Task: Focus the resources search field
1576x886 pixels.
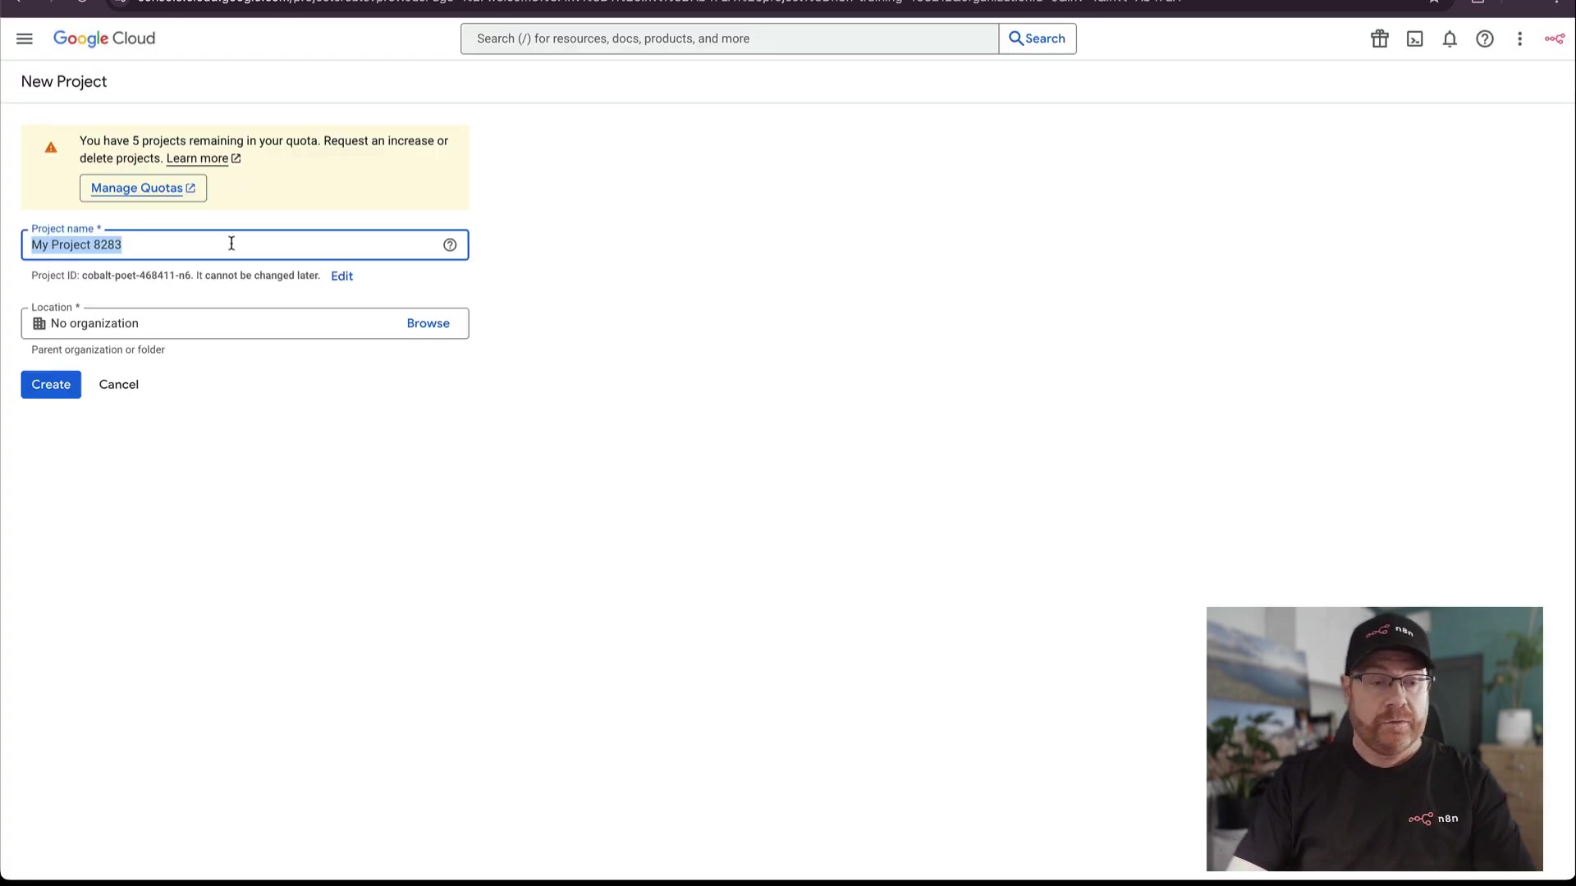Action: point(729,39)
